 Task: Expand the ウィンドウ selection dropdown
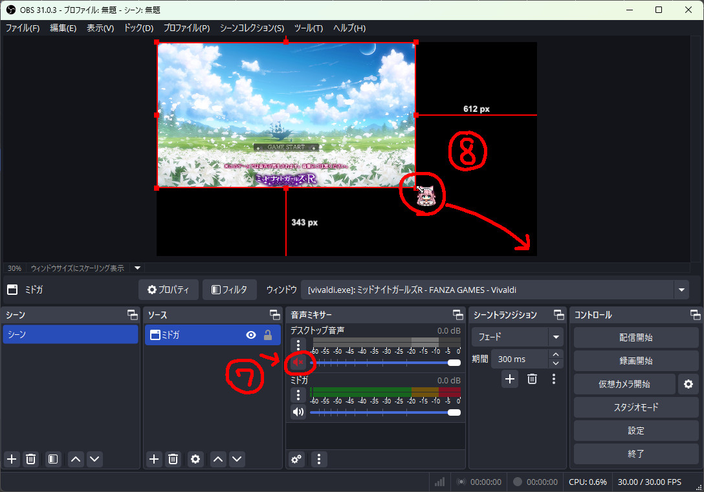(681, 290)
